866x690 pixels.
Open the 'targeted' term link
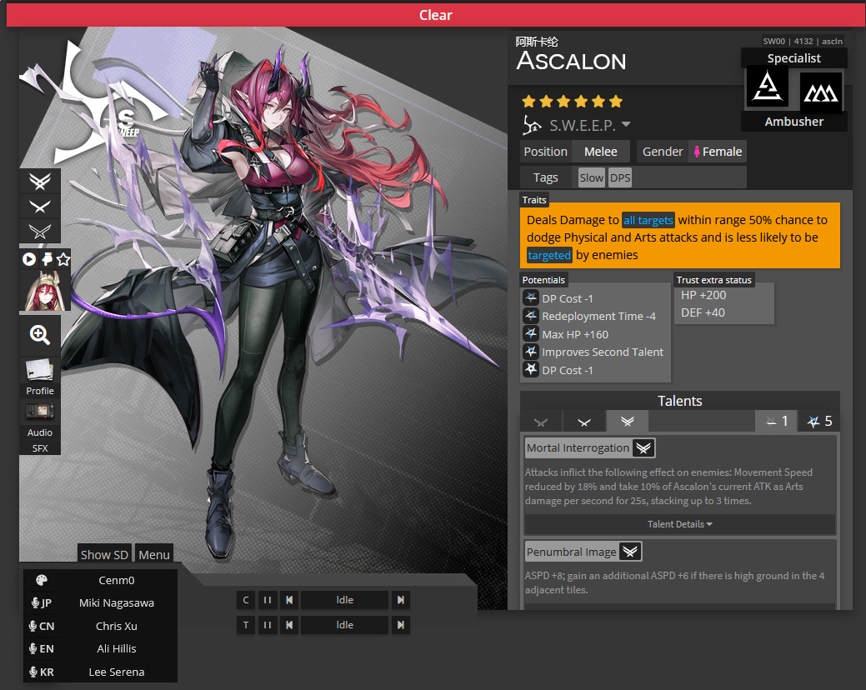pos(549,255)
